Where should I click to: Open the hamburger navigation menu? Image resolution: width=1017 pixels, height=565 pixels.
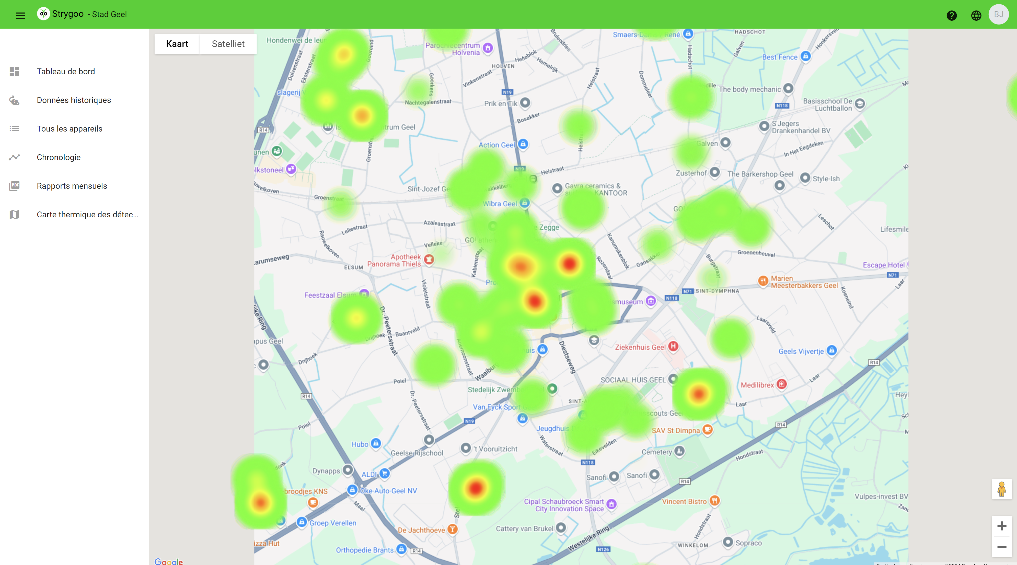tap(20, 15)
